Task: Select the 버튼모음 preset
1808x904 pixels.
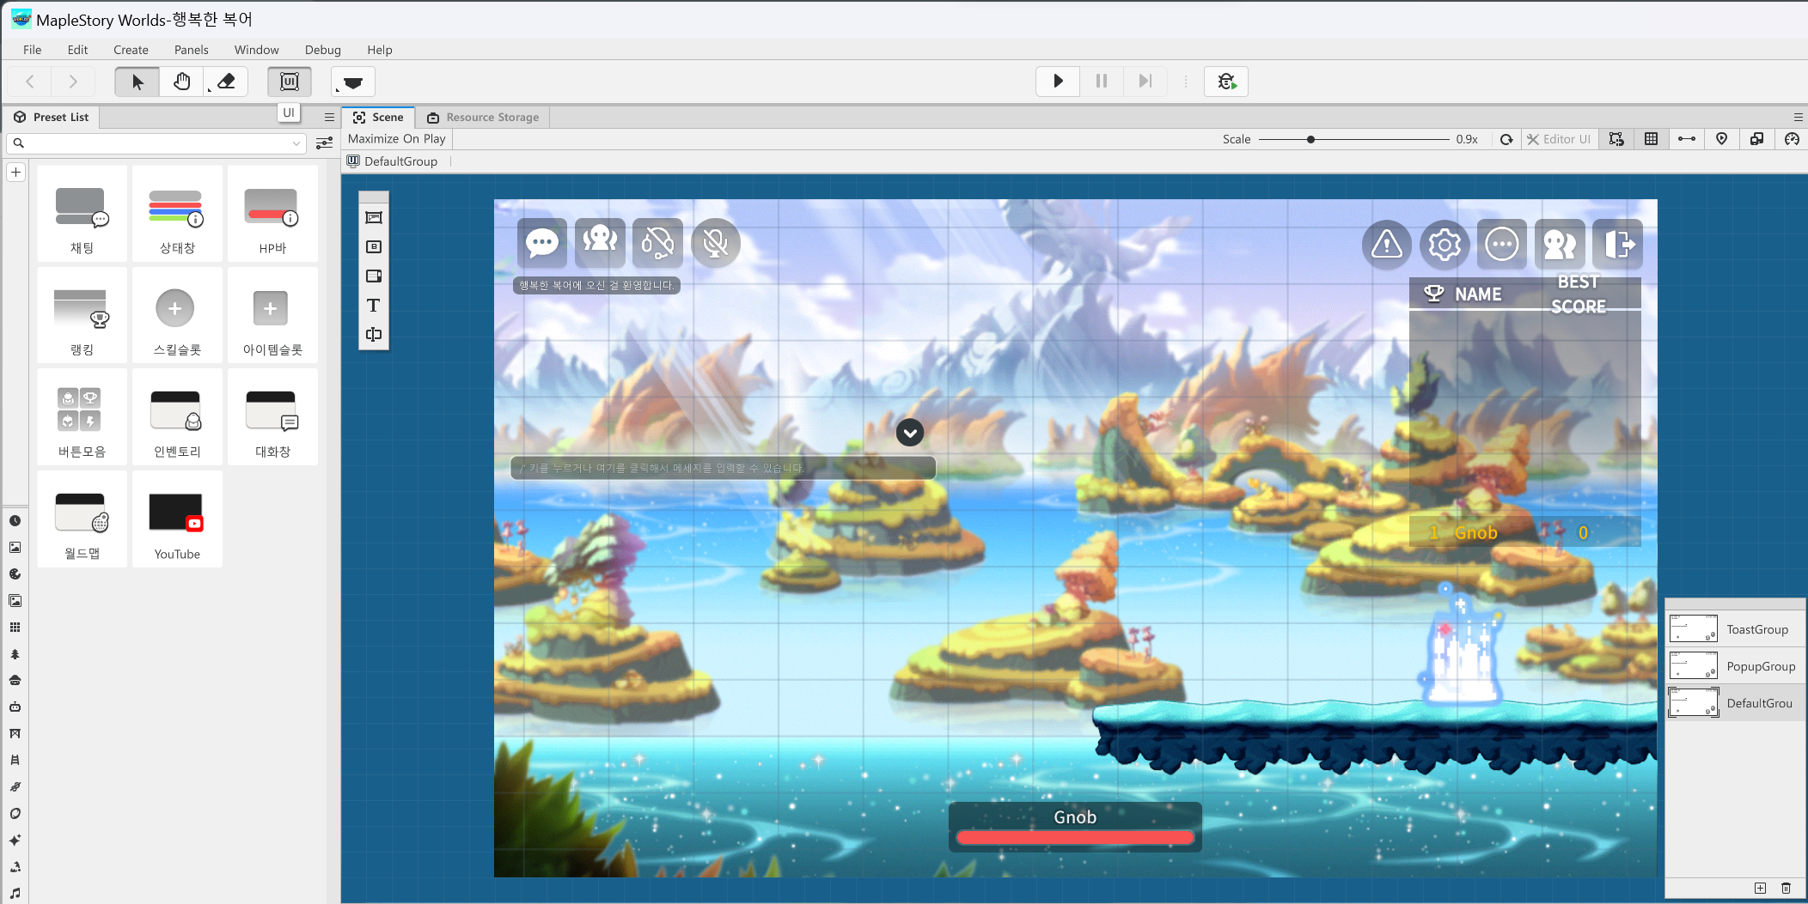Action: 82,417
